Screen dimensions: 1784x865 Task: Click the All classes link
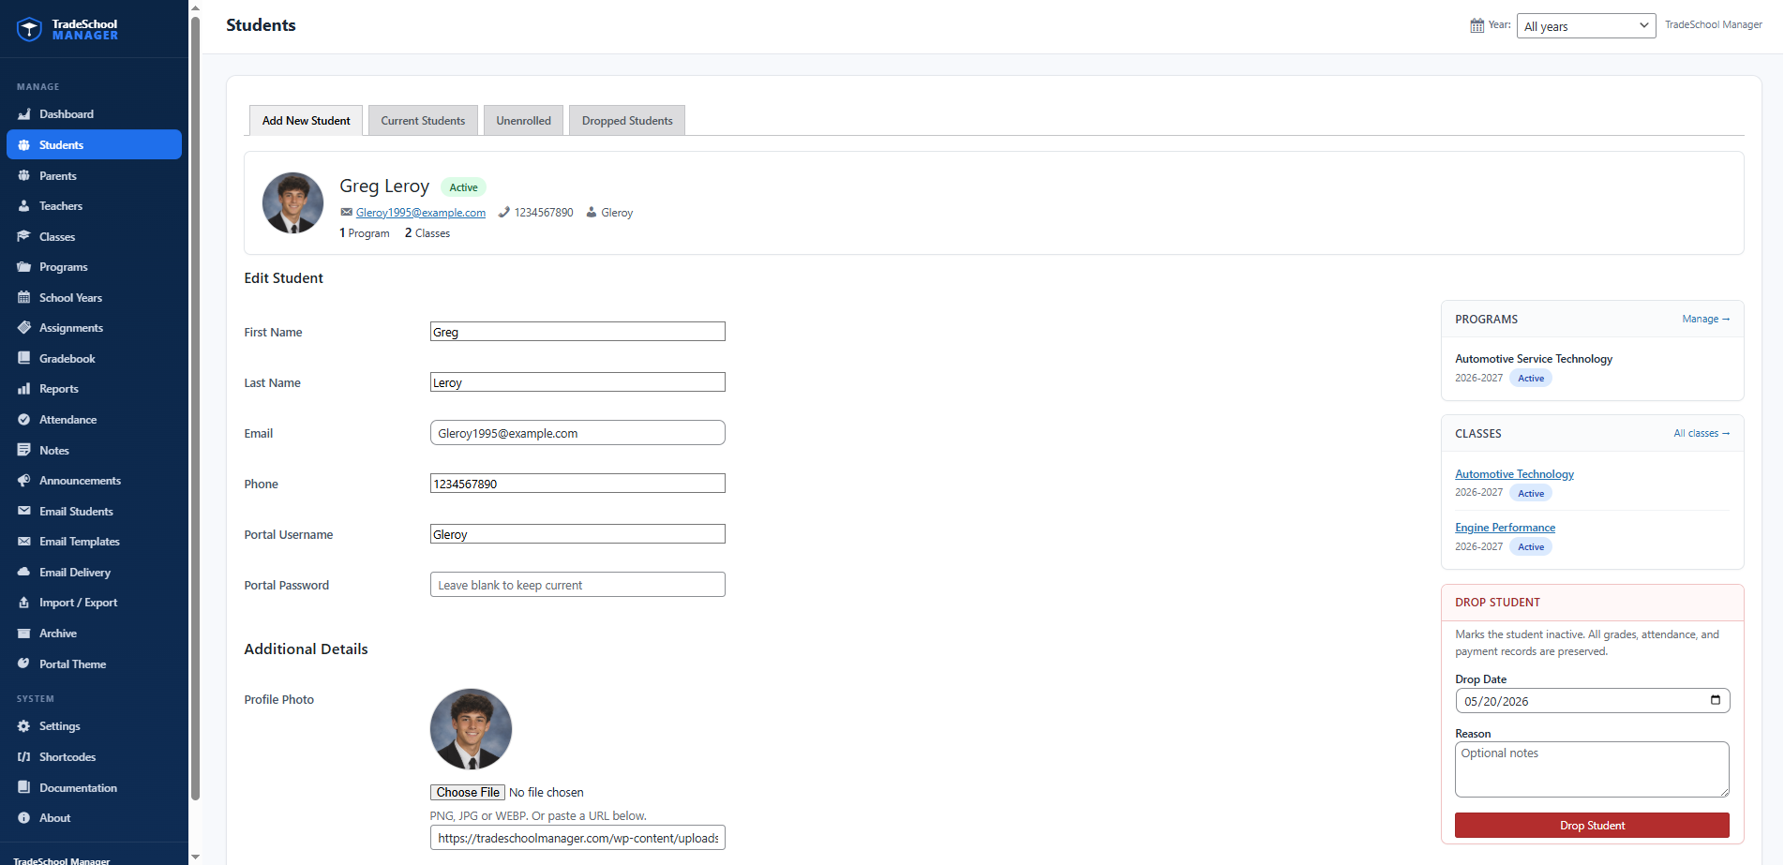pyautogui.click(x=1702, y=433)
